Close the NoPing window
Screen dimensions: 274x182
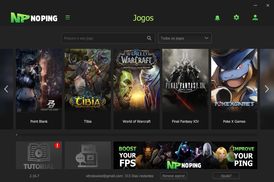268,5
